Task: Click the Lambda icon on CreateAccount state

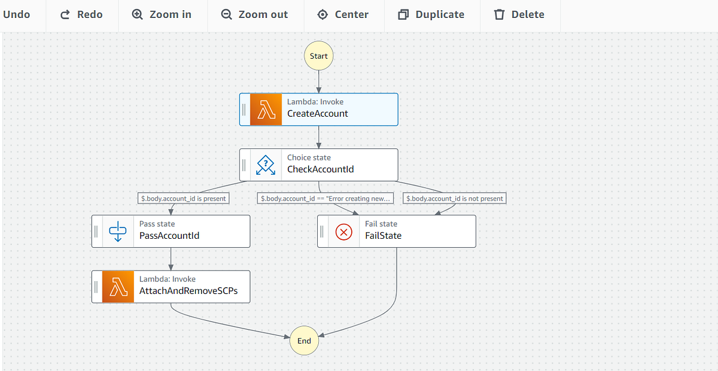Action: click(266, 110)
